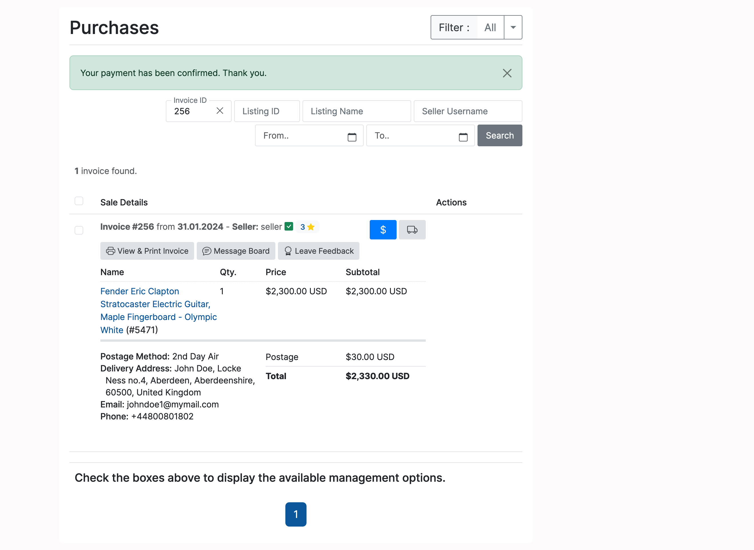The image size is (754, 550).
Task: Go to pagination page 1
Action: click(296, 514)
